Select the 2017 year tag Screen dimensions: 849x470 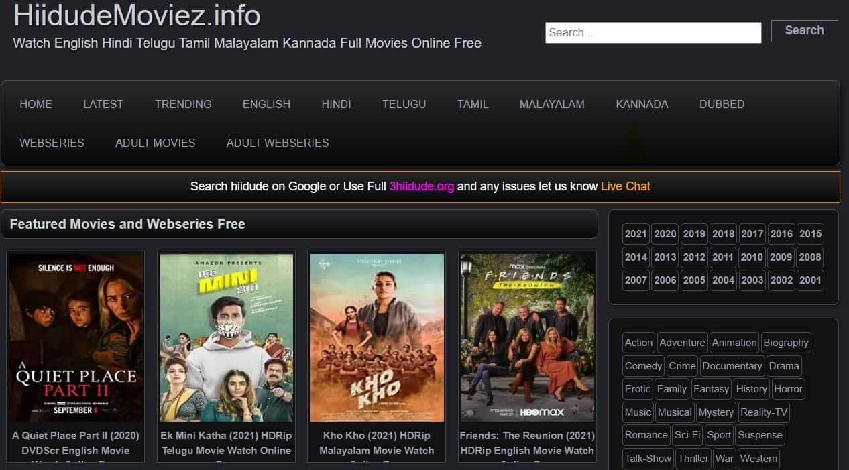tap(752, 234)
